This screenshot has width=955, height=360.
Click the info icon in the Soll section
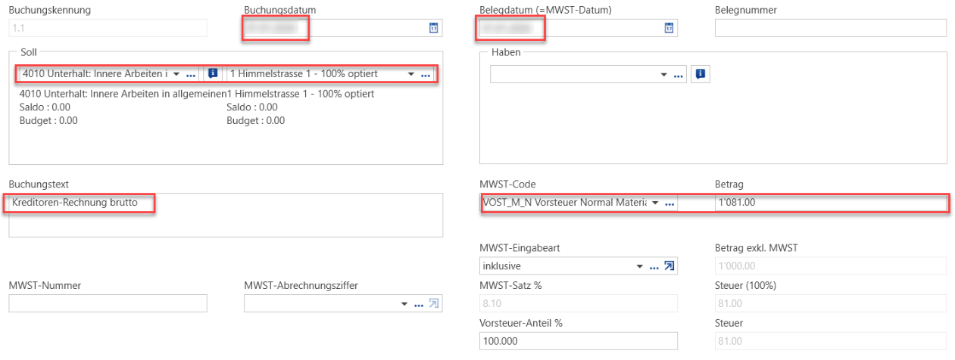click(x=213, y=73)
